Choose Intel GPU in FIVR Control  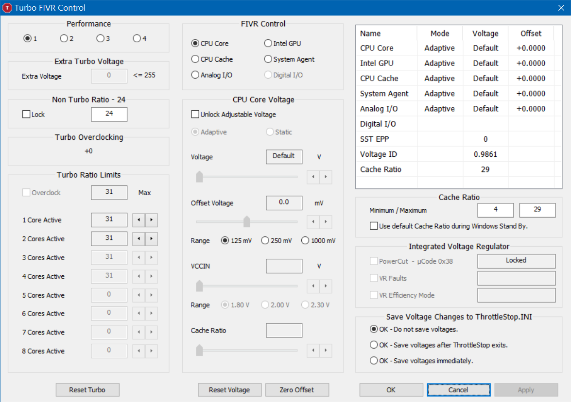tap(268, 43)
